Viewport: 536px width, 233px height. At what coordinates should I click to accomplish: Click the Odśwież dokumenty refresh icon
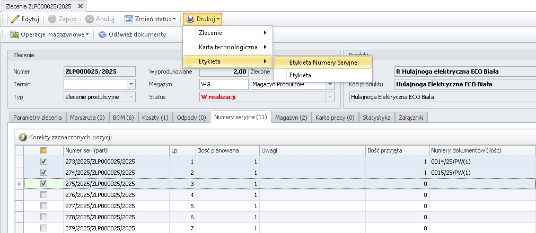pyautogui.click(x=102, y=34)
